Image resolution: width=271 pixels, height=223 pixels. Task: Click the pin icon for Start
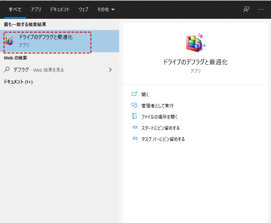134,127
